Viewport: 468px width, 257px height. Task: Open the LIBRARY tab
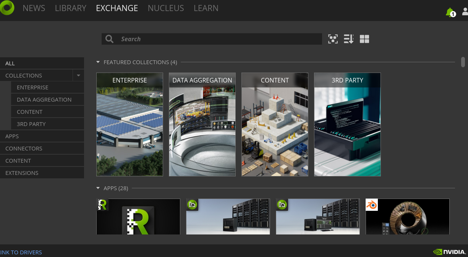(x=71, y=8)
